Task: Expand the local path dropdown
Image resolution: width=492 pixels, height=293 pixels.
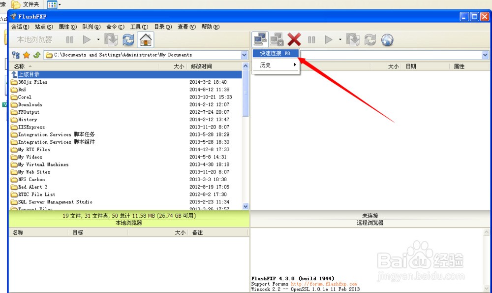Action: click(x=245, y=55)
